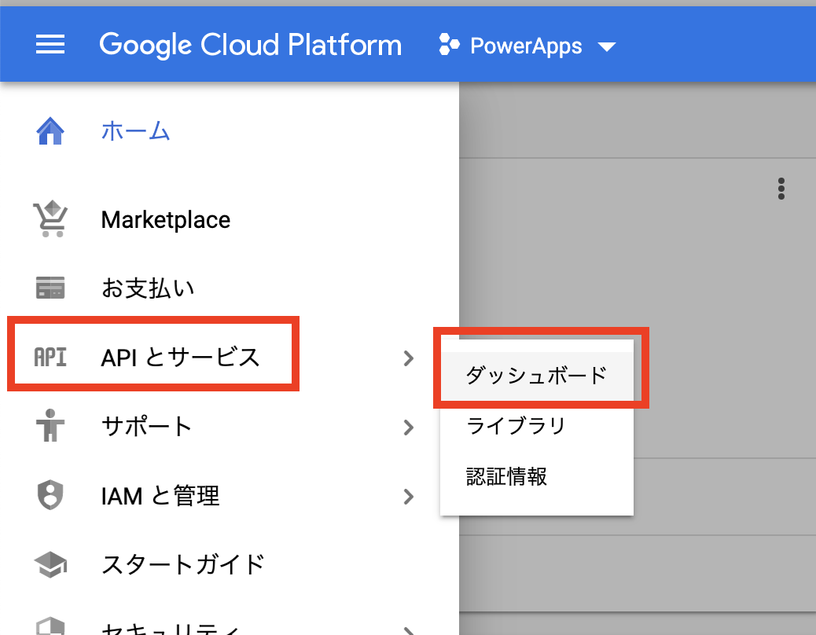Click the Google Cloud Platform logo text
Viewport: 816px width, 635px height.
point(250,46)
